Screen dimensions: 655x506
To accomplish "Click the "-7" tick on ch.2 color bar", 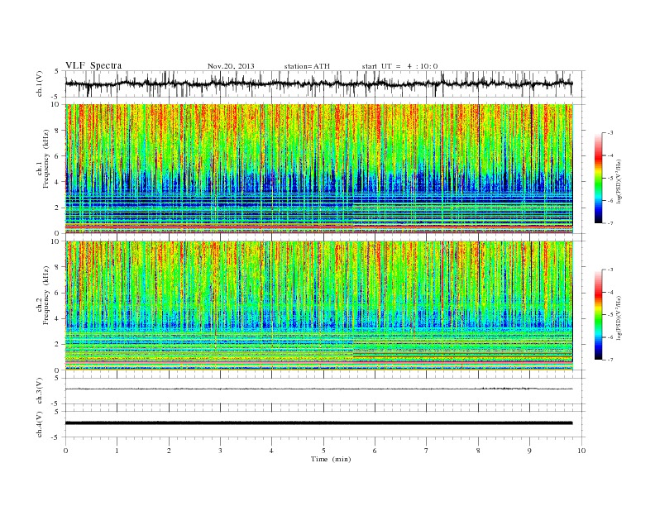I will pyautogui.click(x=610, y=360).
